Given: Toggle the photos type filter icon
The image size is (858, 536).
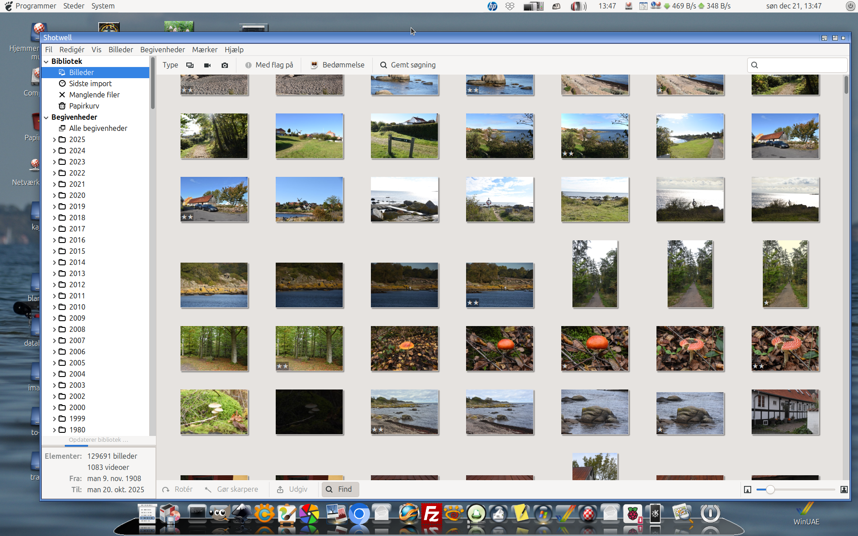Looking at the screenshot, I should pyautogui.click(x=190, y=65).
